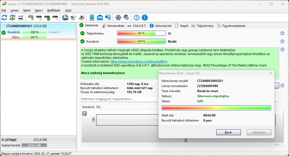
Task: Click the elapsed time '00:02:00' value
Action: (209, 115)
